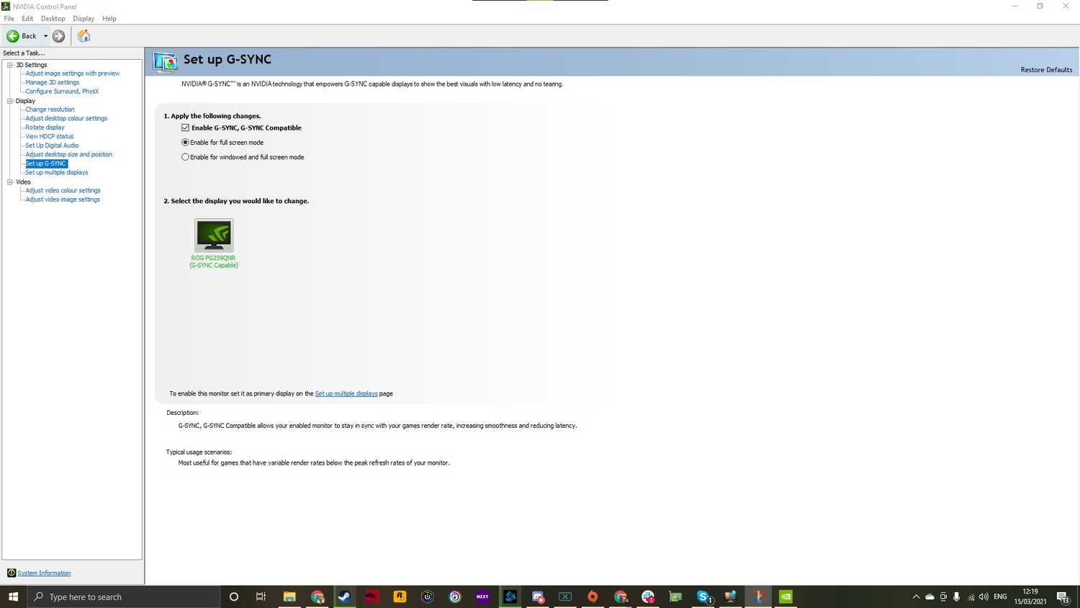Open the Help menu

(109, 19)
